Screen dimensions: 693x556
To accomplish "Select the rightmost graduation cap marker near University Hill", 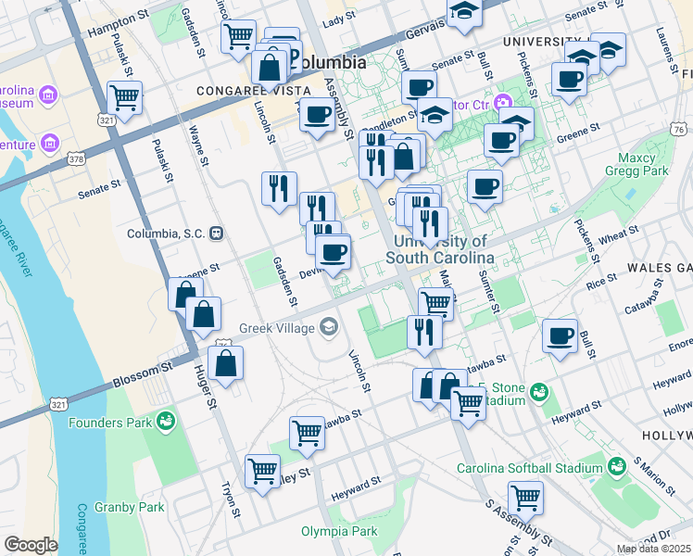I will 608,50.
